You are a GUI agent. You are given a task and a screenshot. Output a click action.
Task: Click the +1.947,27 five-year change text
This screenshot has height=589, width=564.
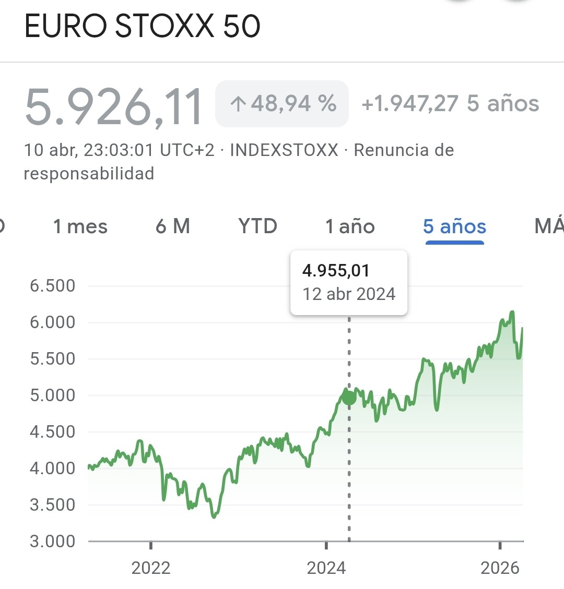coord(409,104)
